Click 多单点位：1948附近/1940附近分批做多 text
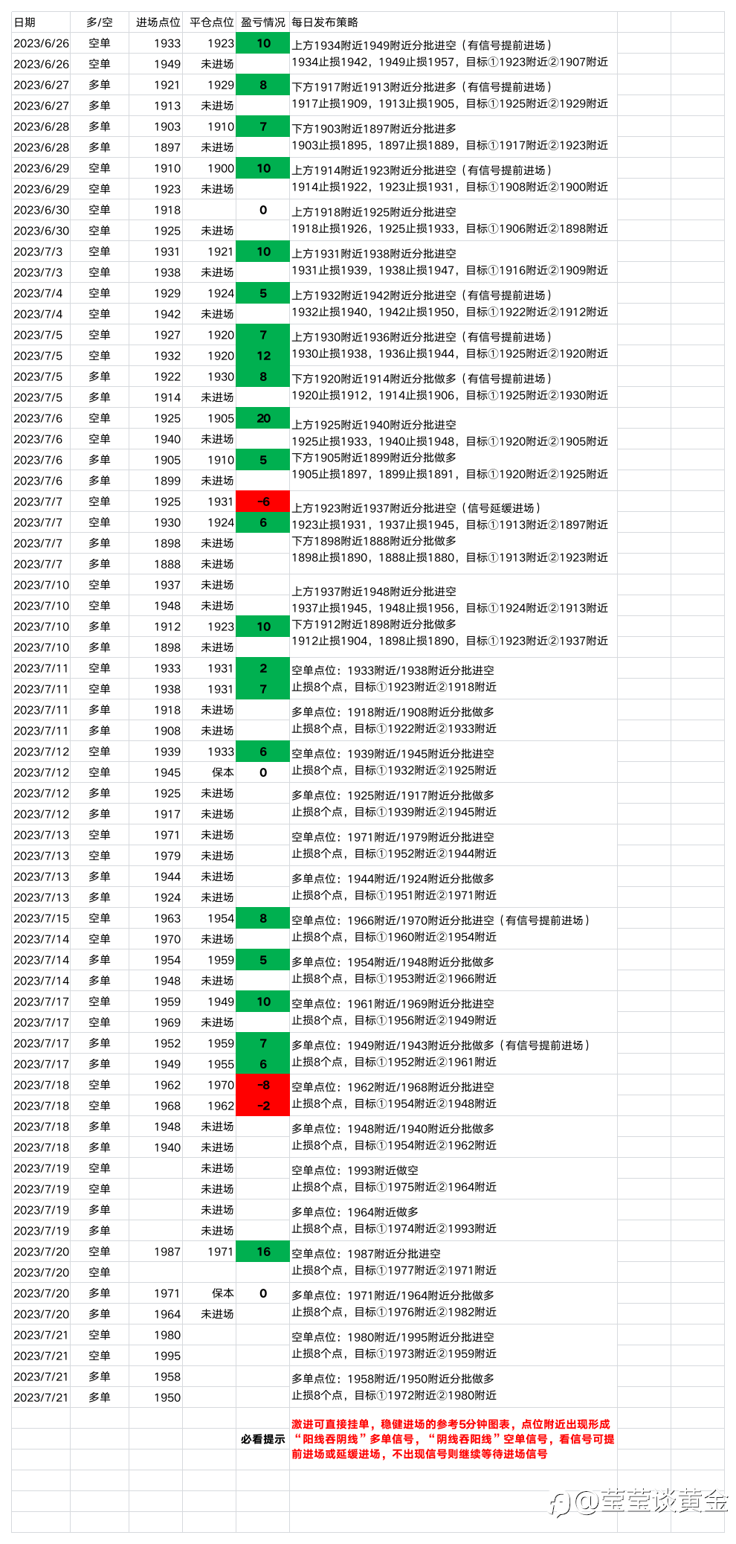Viewport: 736px width, 1544px height. (x=393, y=1129)
